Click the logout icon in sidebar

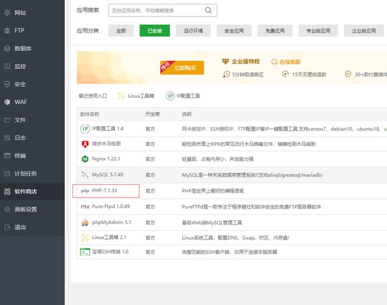[x=7, y=227]
